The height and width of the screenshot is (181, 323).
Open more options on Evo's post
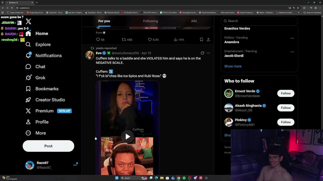coord(208,53)
